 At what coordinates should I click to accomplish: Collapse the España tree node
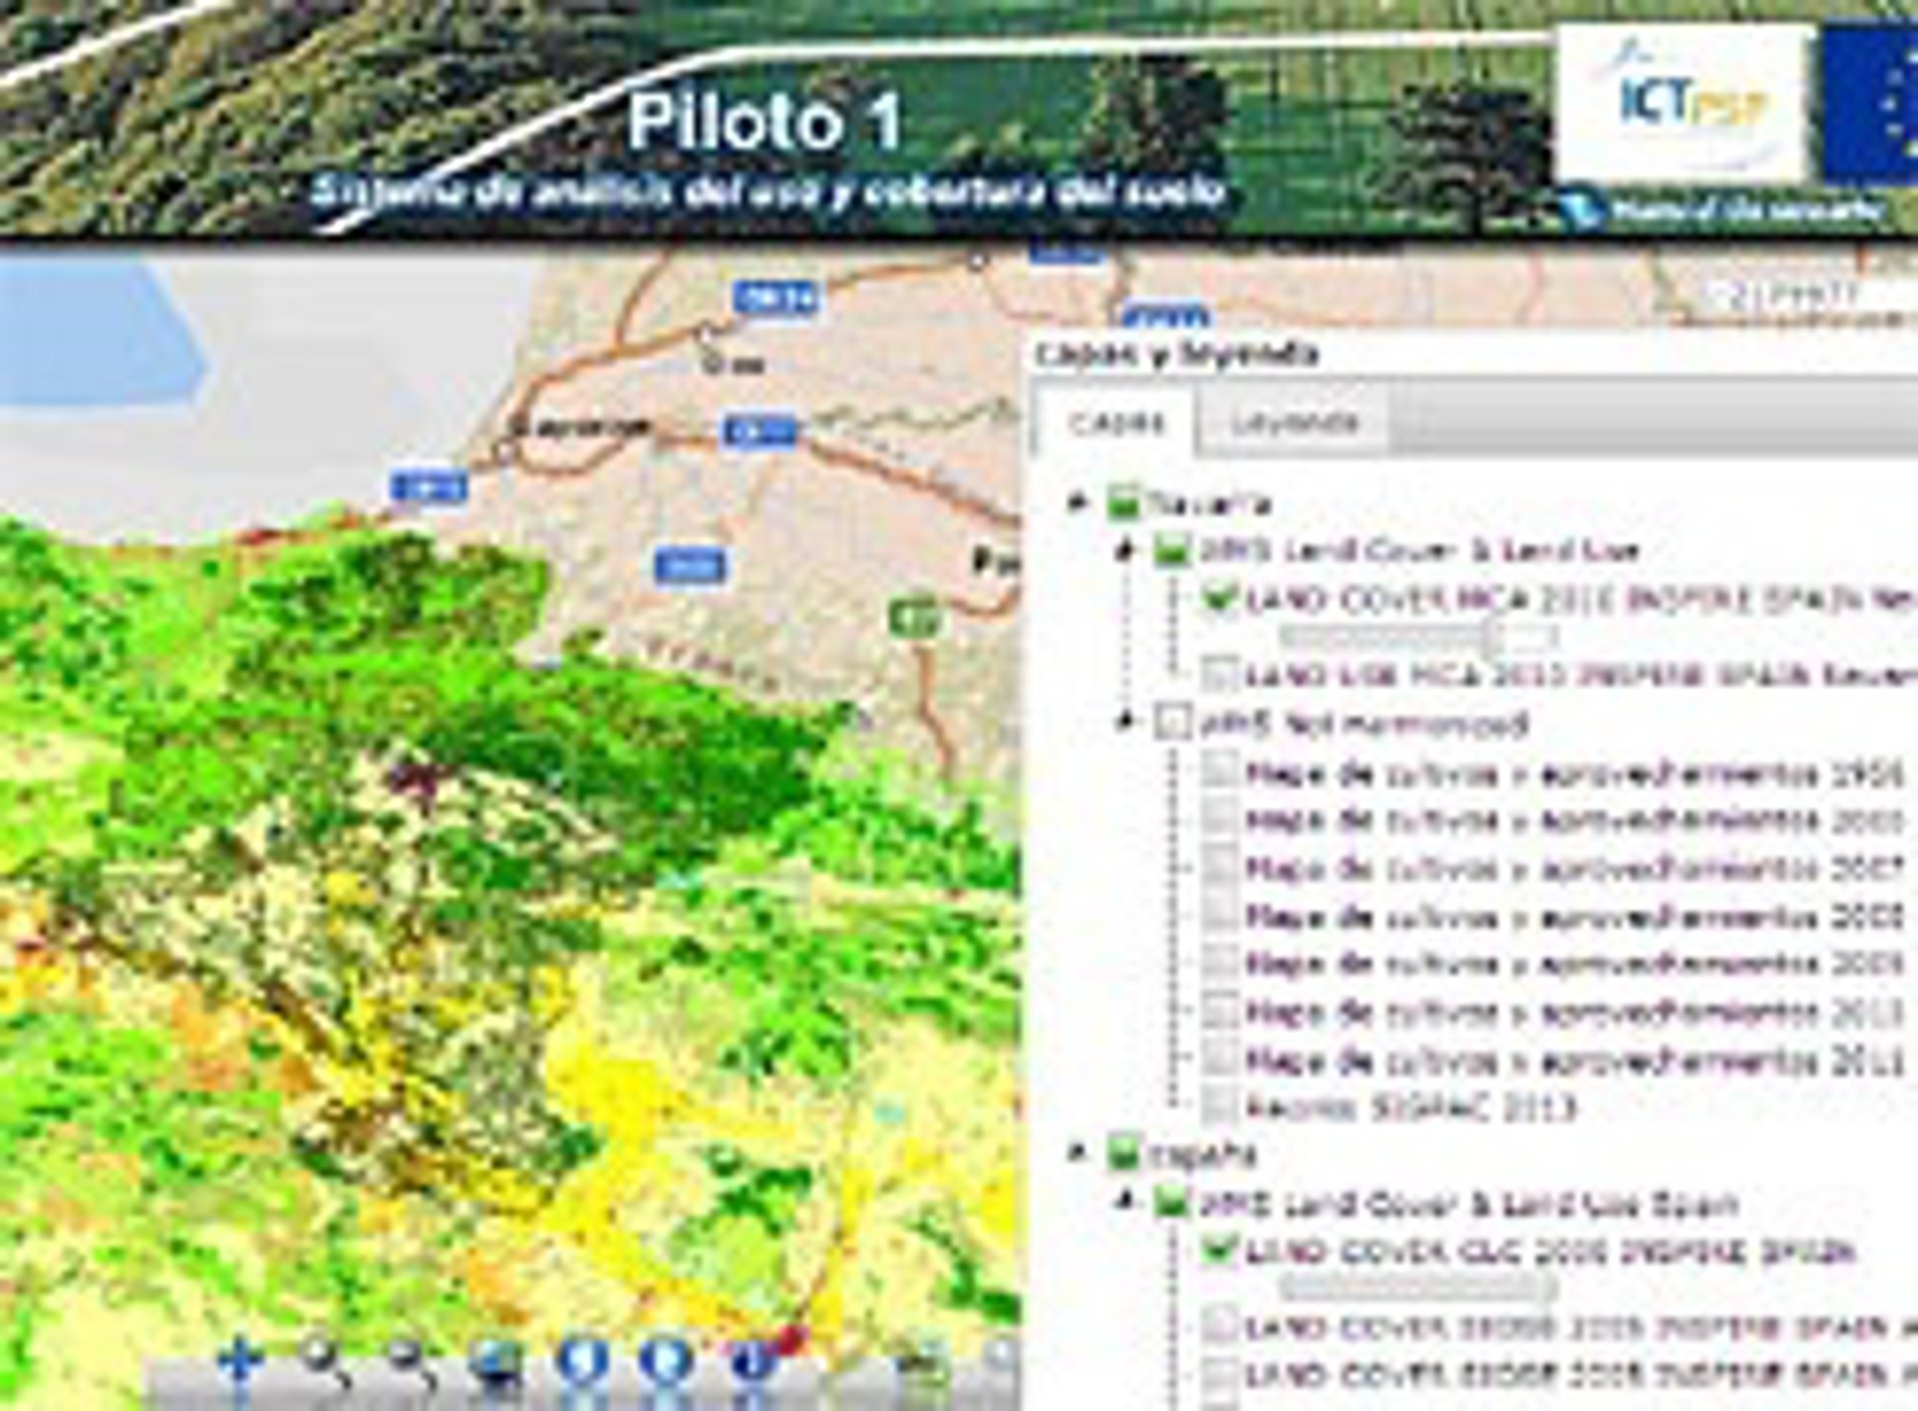[1078, 1153]
